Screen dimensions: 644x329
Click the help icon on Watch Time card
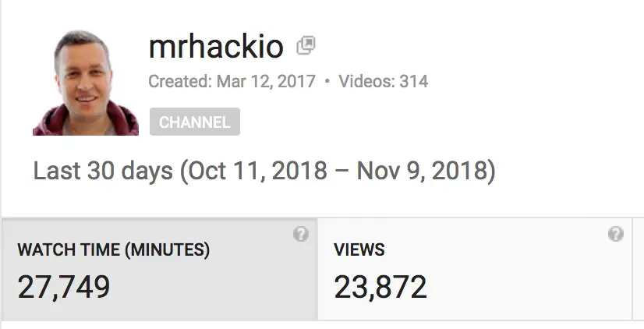point(301,235)
